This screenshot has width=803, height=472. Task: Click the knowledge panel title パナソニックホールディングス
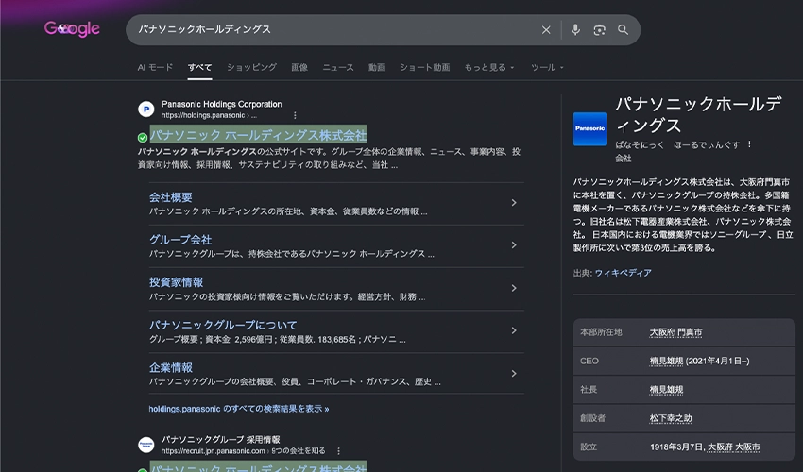(x=698, y=114)
